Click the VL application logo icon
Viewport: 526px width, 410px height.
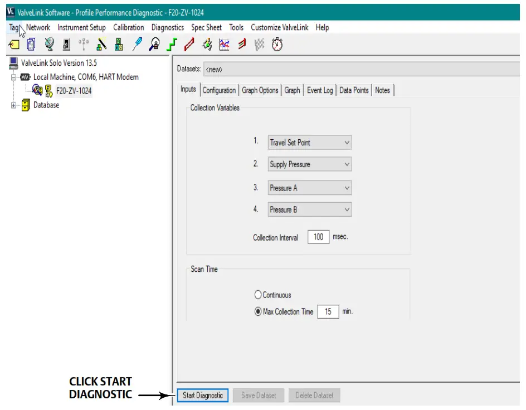pyautogui.click(x=11, y=12)
